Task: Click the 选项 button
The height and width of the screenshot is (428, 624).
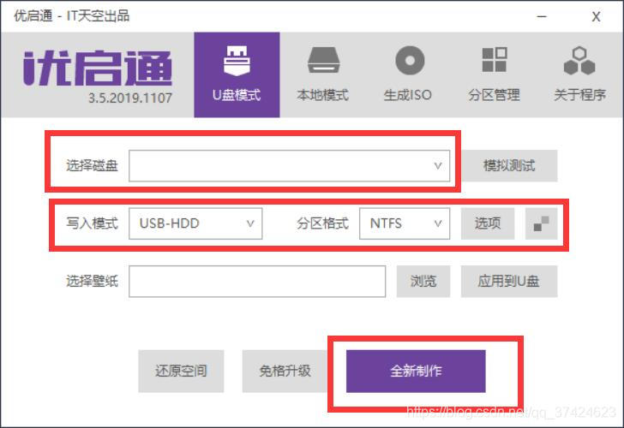Action: point(488,223)
